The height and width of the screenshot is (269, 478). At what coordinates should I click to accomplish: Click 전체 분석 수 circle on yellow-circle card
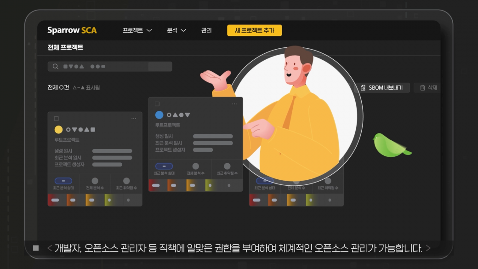coord(95,181)
